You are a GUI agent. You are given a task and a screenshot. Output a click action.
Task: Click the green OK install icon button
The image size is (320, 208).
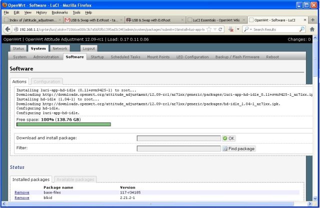228,138
